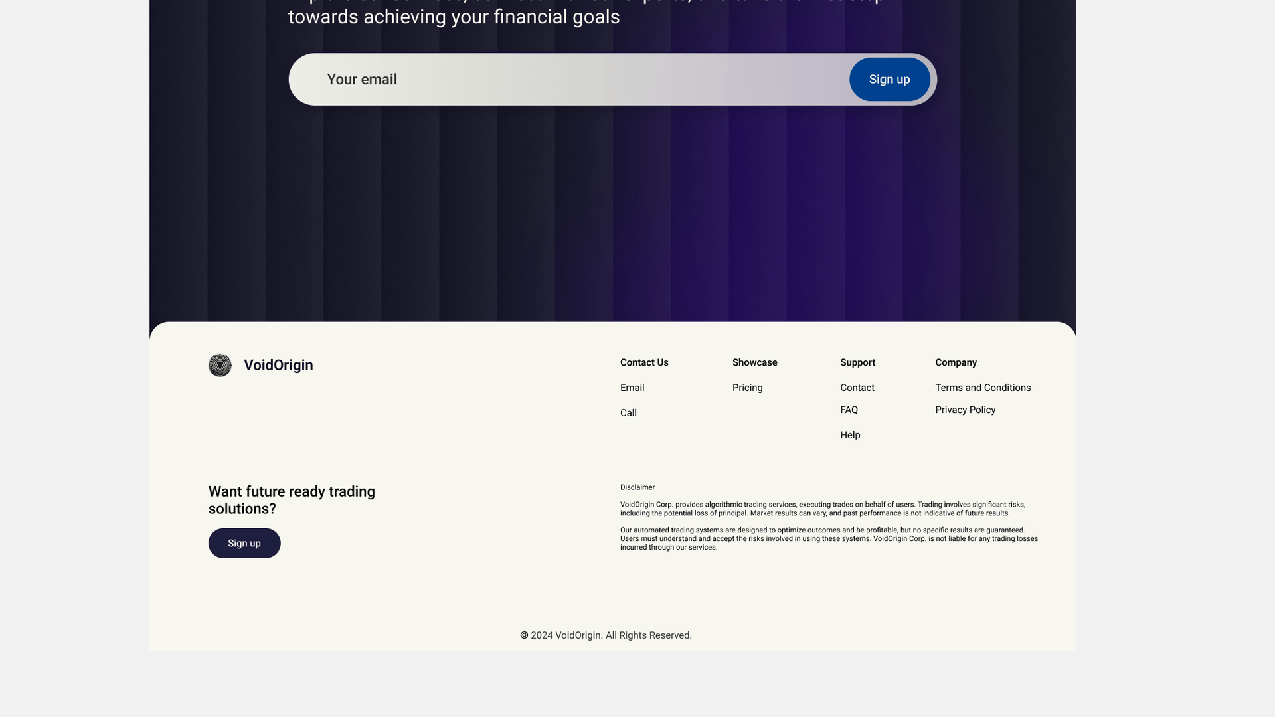
Task: Click the Contact Us column heading
Action: pyautogui.click(x=644, y=362)
